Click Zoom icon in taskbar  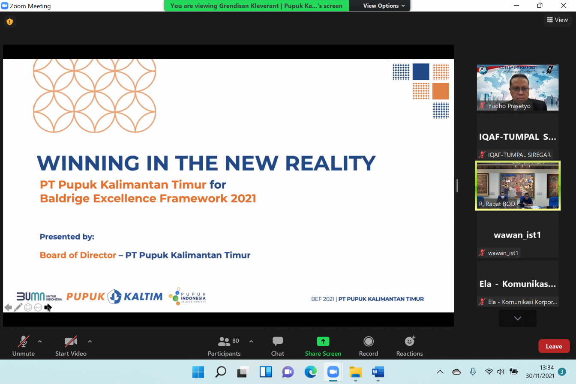[x=333, y=372]
